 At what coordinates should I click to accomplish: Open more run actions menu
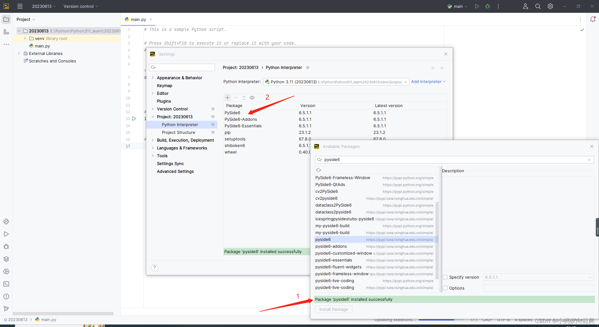click(x=498, y=6)
